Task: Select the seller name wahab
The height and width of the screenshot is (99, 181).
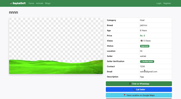Action: pos(143,56)
